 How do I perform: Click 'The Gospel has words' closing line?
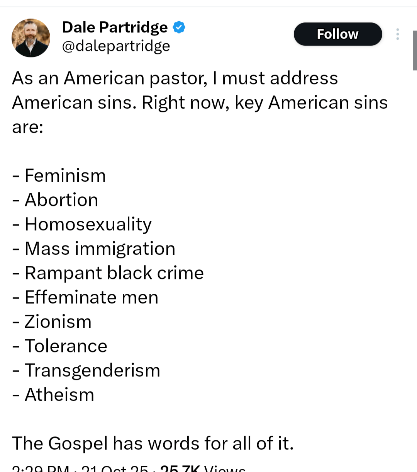tap(153, 443)
